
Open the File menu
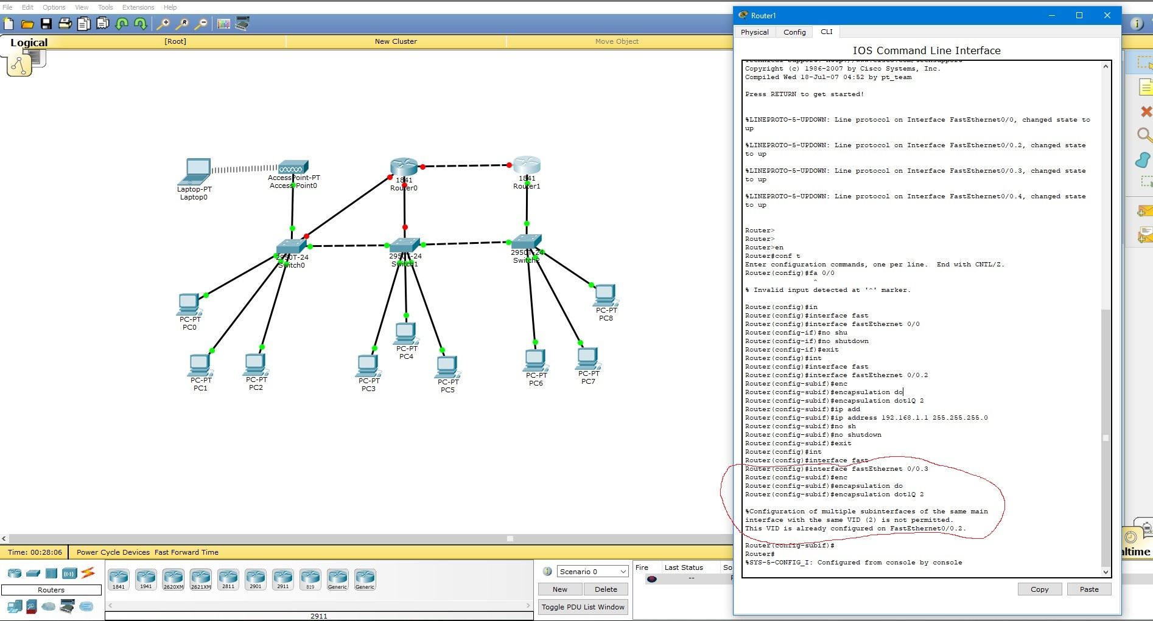pyautogui.click(x=8, y=7)
